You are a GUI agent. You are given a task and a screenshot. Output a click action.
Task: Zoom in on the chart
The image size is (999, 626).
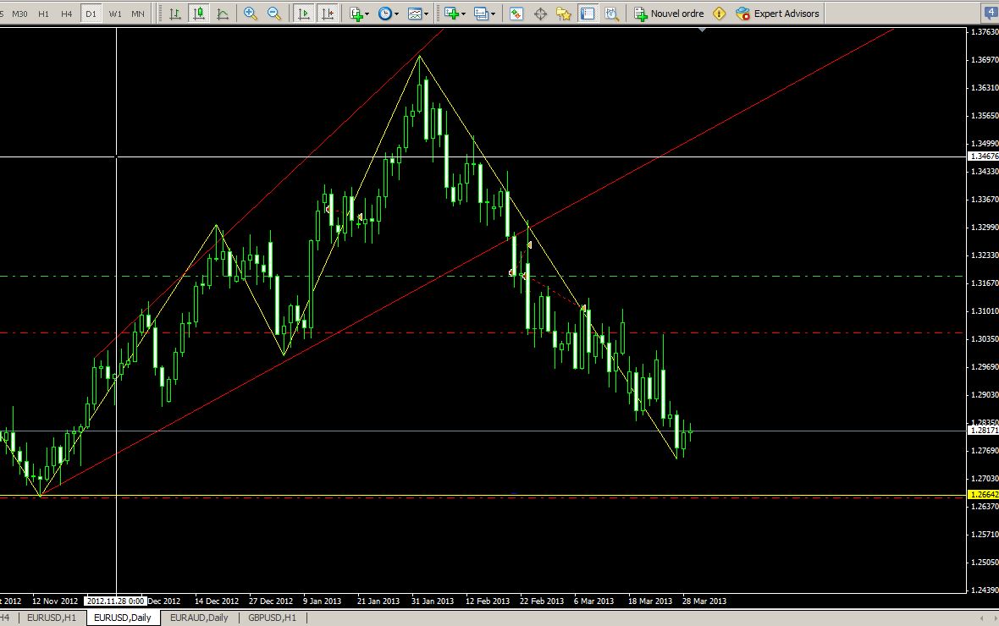click(251, 14)
